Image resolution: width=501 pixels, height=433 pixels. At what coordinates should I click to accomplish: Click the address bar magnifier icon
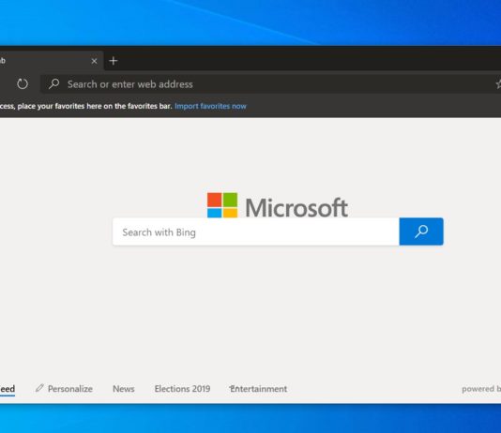point(54,84)
